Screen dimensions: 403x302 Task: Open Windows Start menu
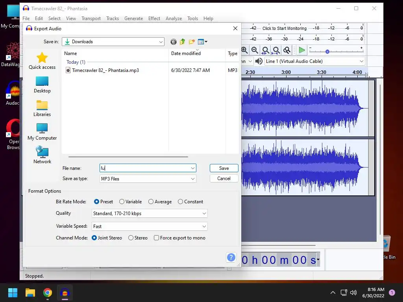pos(13,293)
